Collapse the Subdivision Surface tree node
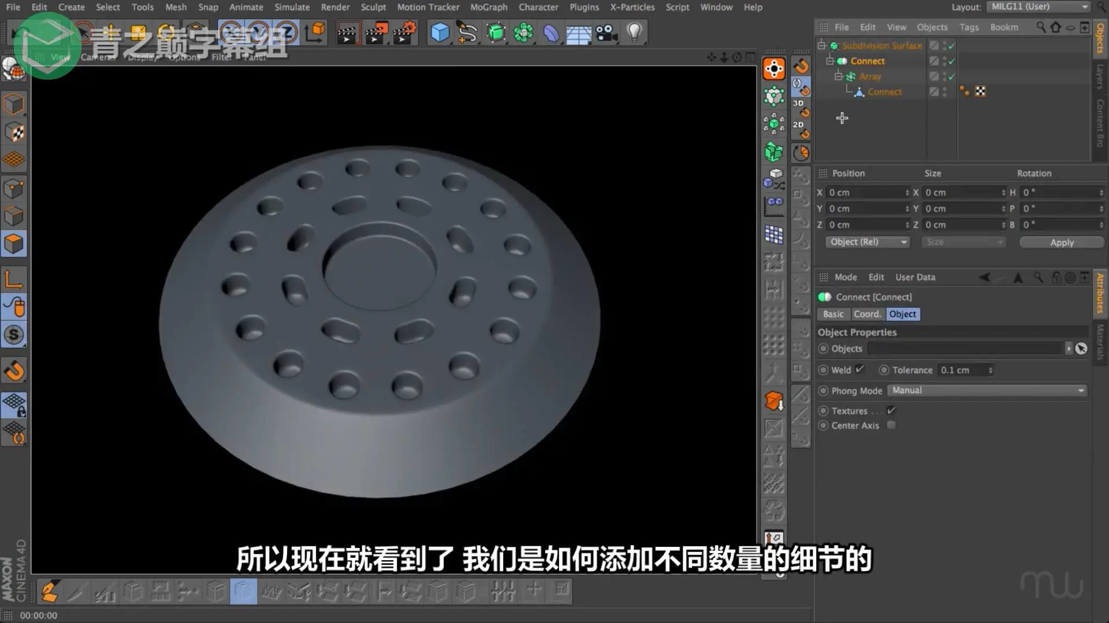Screen dimensions: 1109x623 821,46
